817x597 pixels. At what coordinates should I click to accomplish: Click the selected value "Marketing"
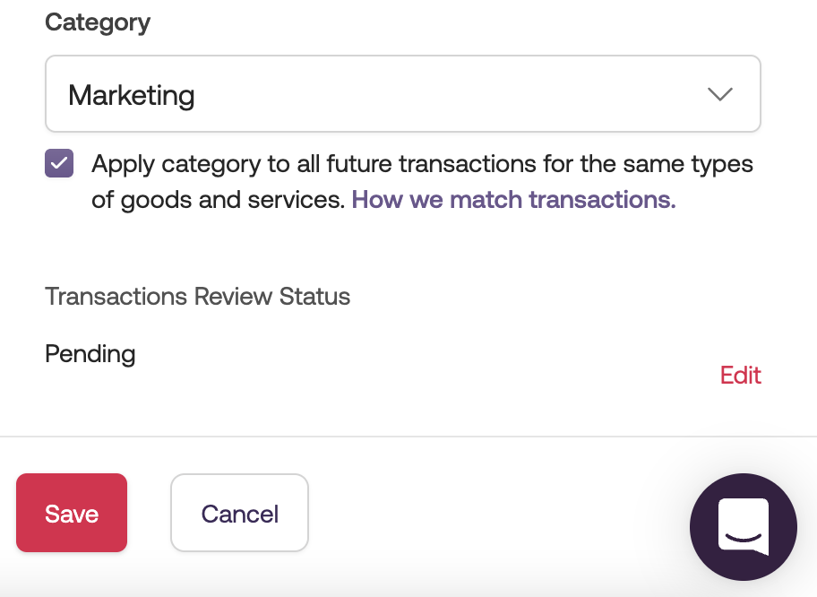[x=132, y=95]
